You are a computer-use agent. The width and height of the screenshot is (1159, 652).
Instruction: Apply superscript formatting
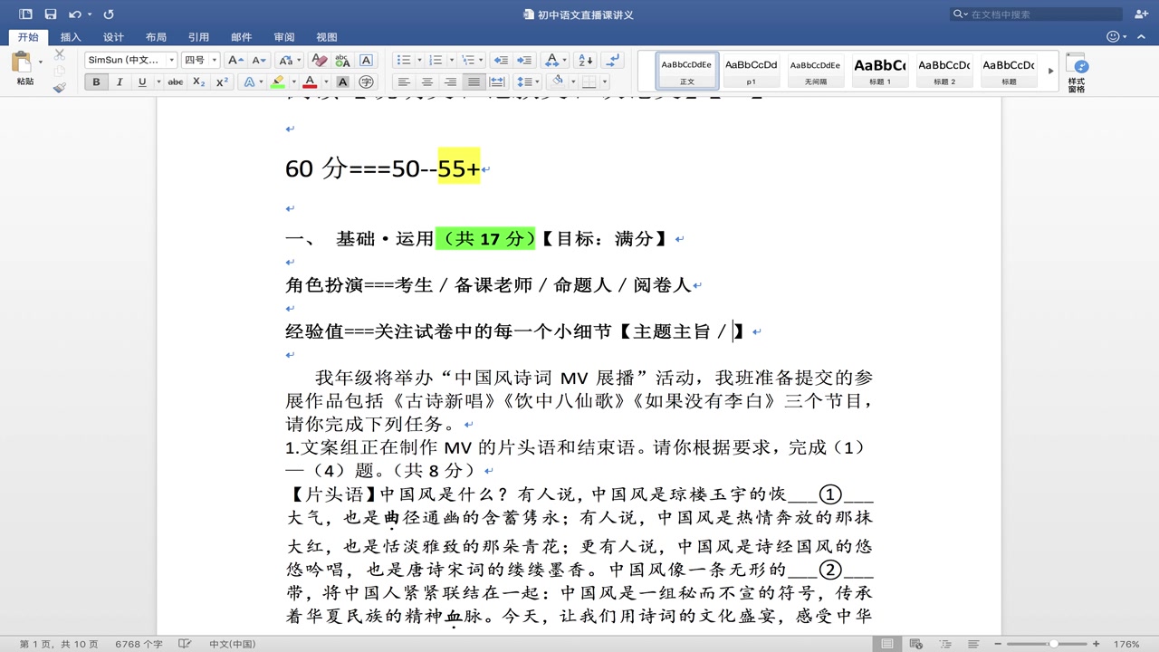223,81
